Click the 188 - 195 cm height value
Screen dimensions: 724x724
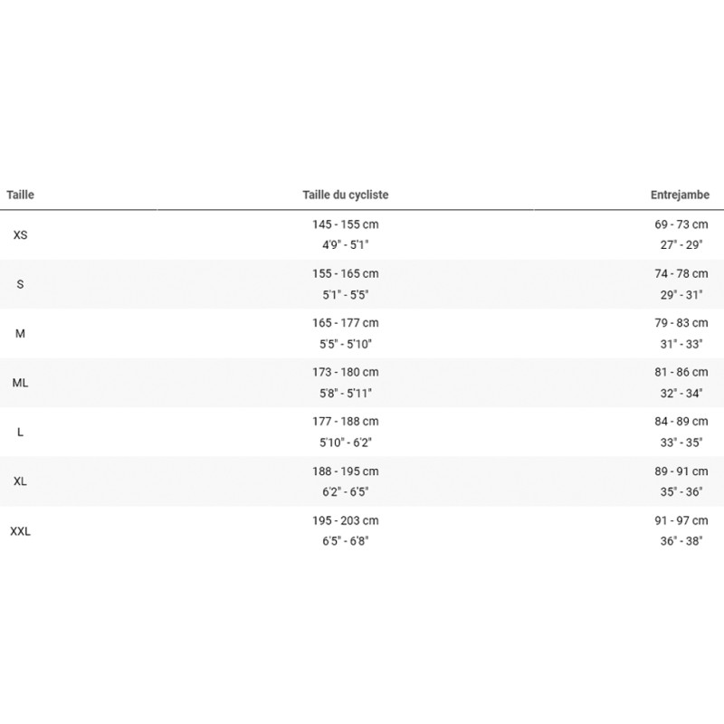346,472
